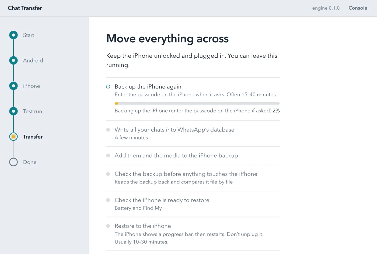Click 'Add them and the media to the iPhone backup'
Viewport: 377px width, 254px height.
click(x=176, y=156)
